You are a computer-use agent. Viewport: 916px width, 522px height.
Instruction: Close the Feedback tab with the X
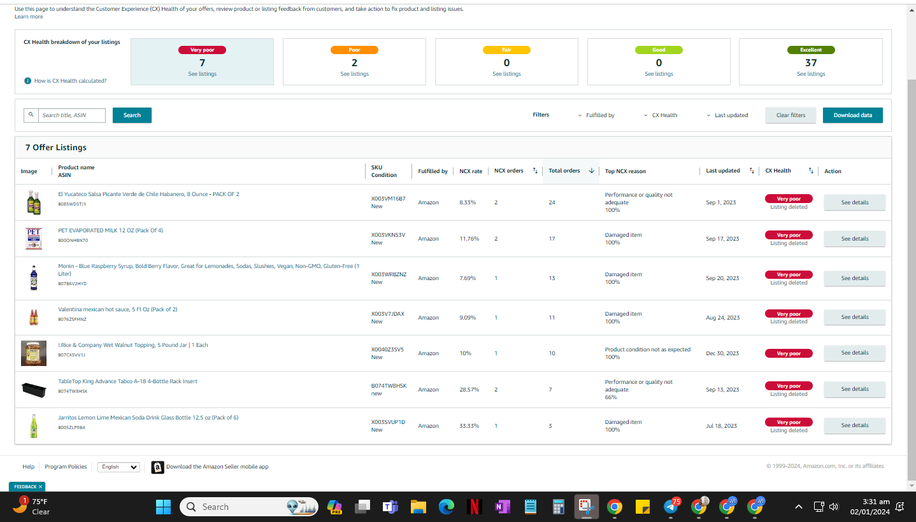[40, 487]
